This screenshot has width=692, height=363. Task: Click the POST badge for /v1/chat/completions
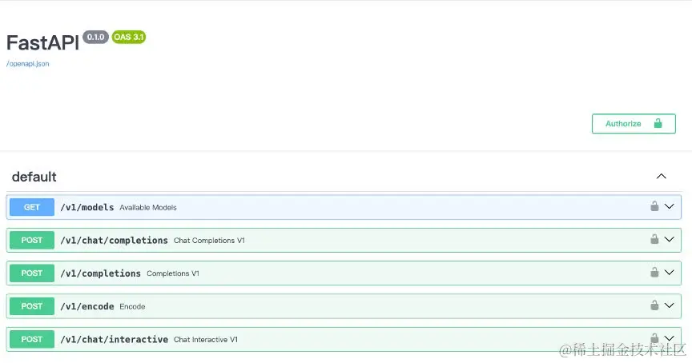click(32, 240)
